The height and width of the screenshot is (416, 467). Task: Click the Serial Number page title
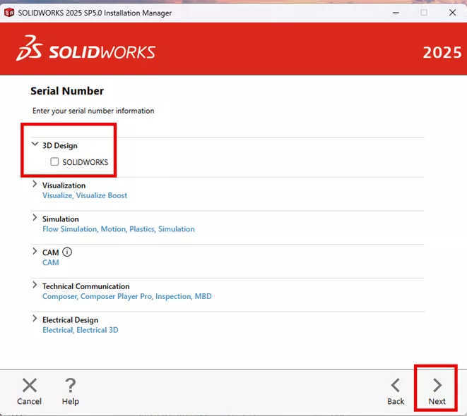click(x=67, y=91)
